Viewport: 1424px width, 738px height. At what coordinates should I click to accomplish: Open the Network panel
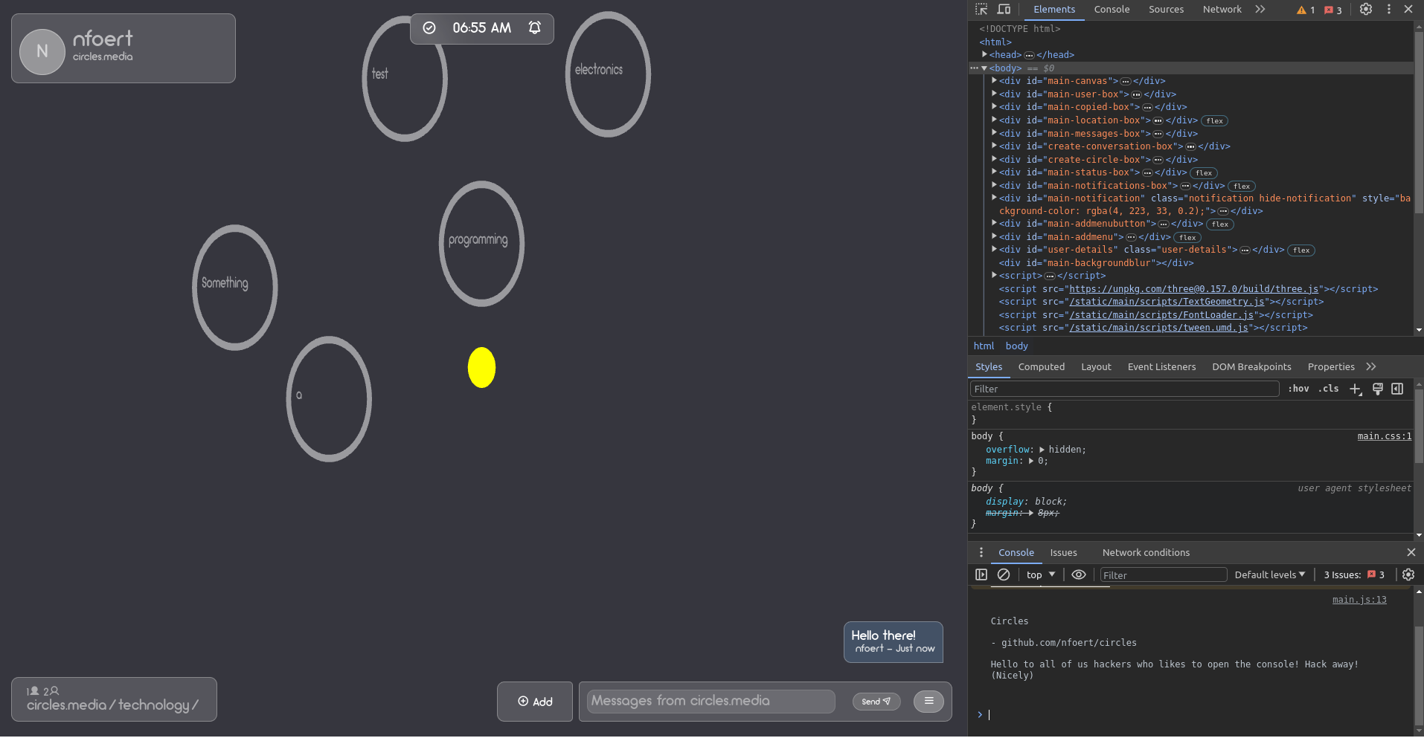1222,10
